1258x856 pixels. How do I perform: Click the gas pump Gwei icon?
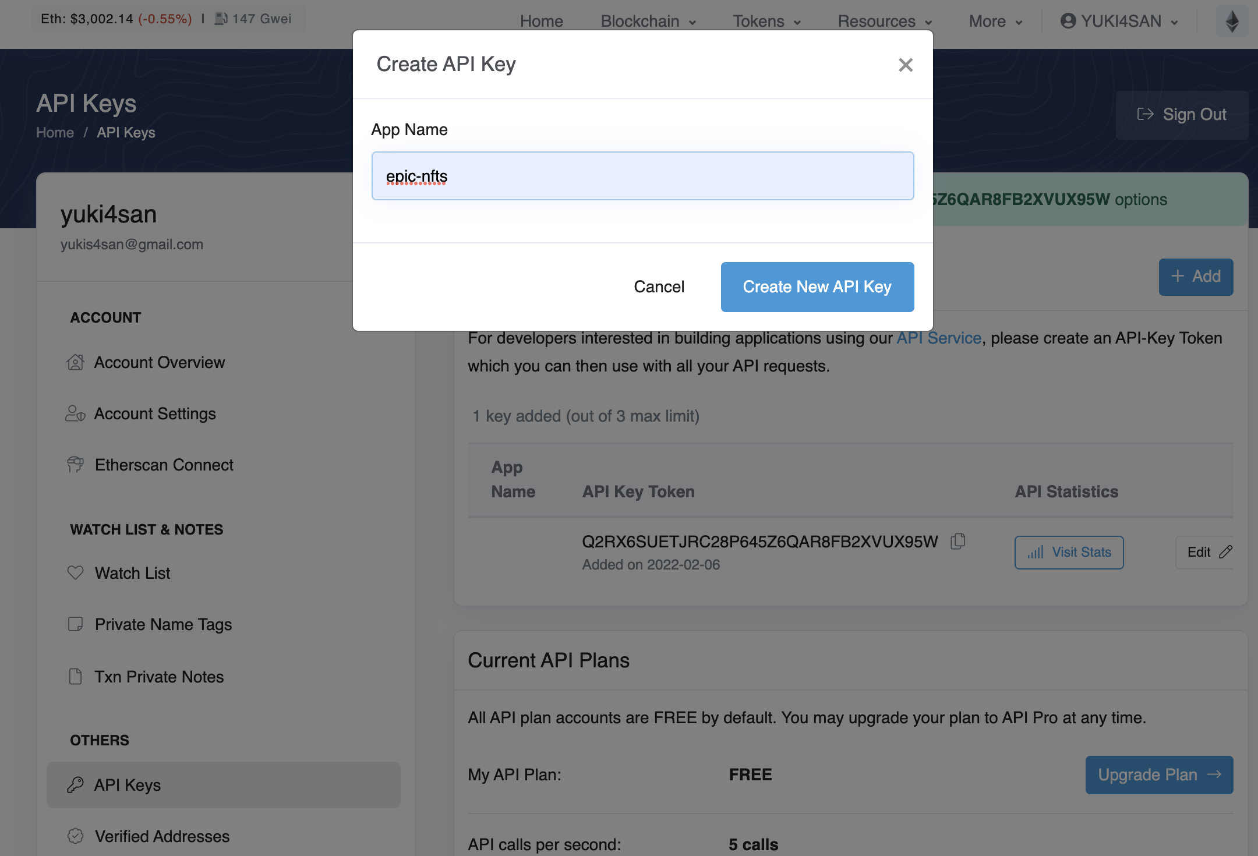coord(221,19)
